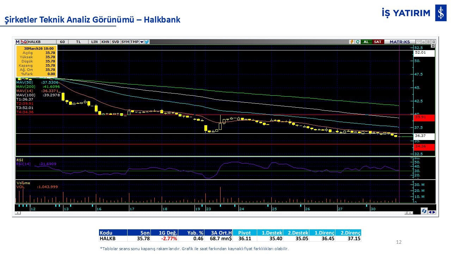Expand the triangle dropdown beside MATRIKS
451x254 pixels.
(x=419, y=42)
